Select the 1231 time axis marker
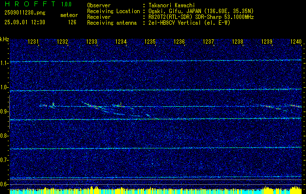The image size is (306, 194). pyautogui.click(x=33, y=41)
